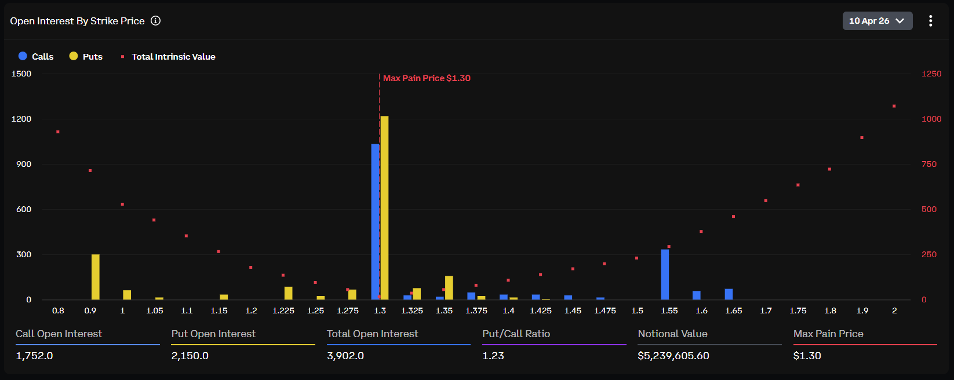This screenshot has width=954, height=380.
Task: Select the Notional Value stat
Action: point(672,334)
